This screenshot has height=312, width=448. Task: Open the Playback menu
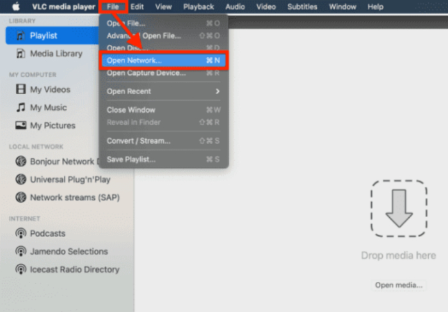point(198,6)
